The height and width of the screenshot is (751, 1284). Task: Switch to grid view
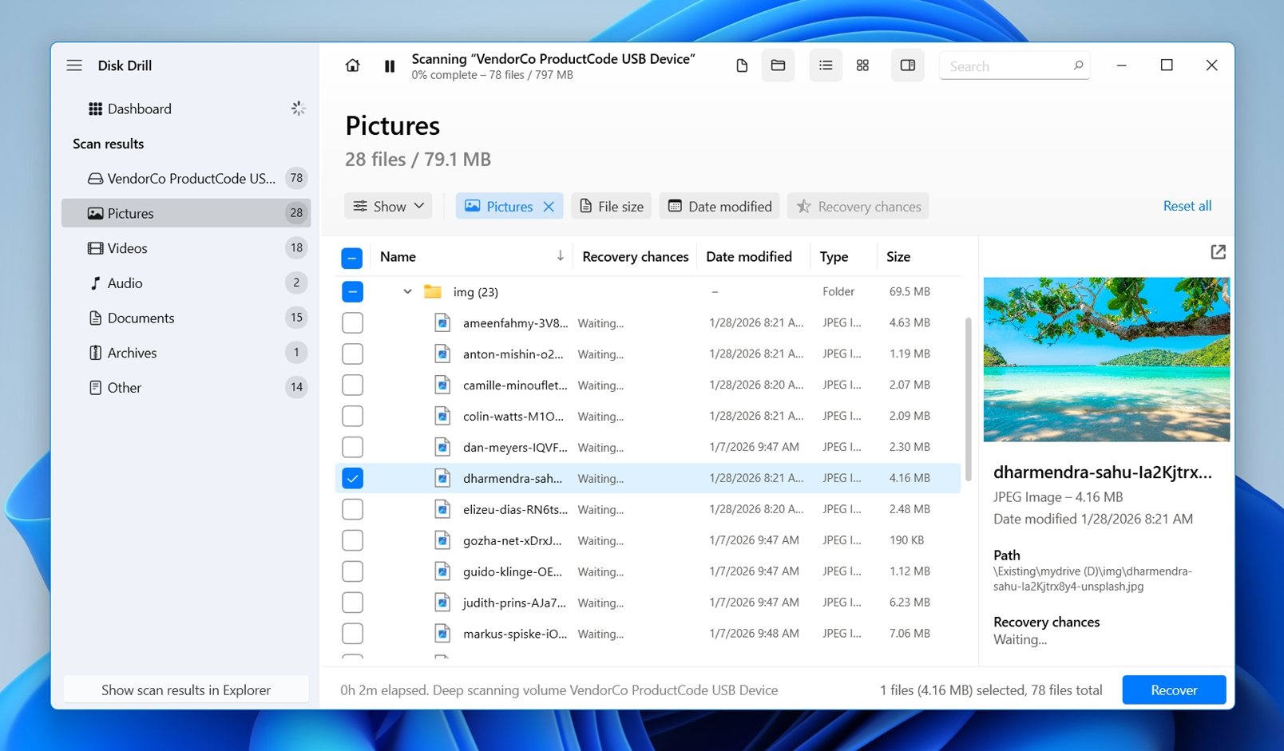862,65
